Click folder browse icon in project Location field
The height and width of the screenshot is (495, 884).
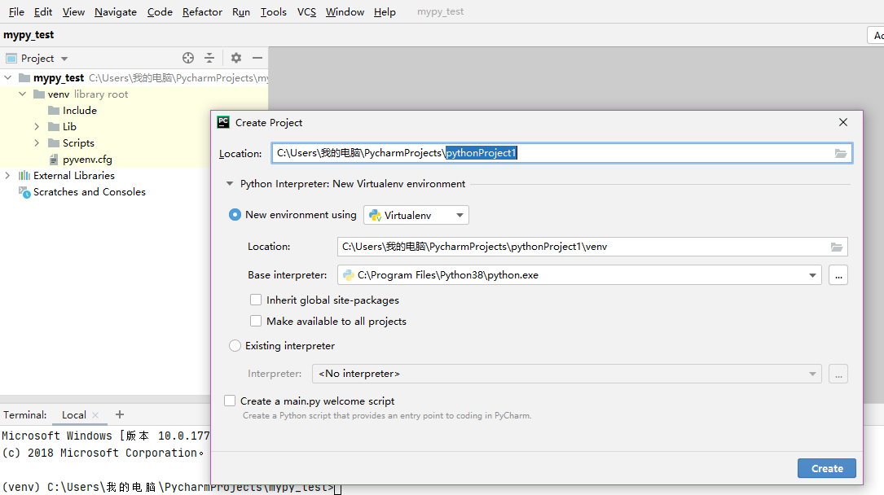pos(841,153)
